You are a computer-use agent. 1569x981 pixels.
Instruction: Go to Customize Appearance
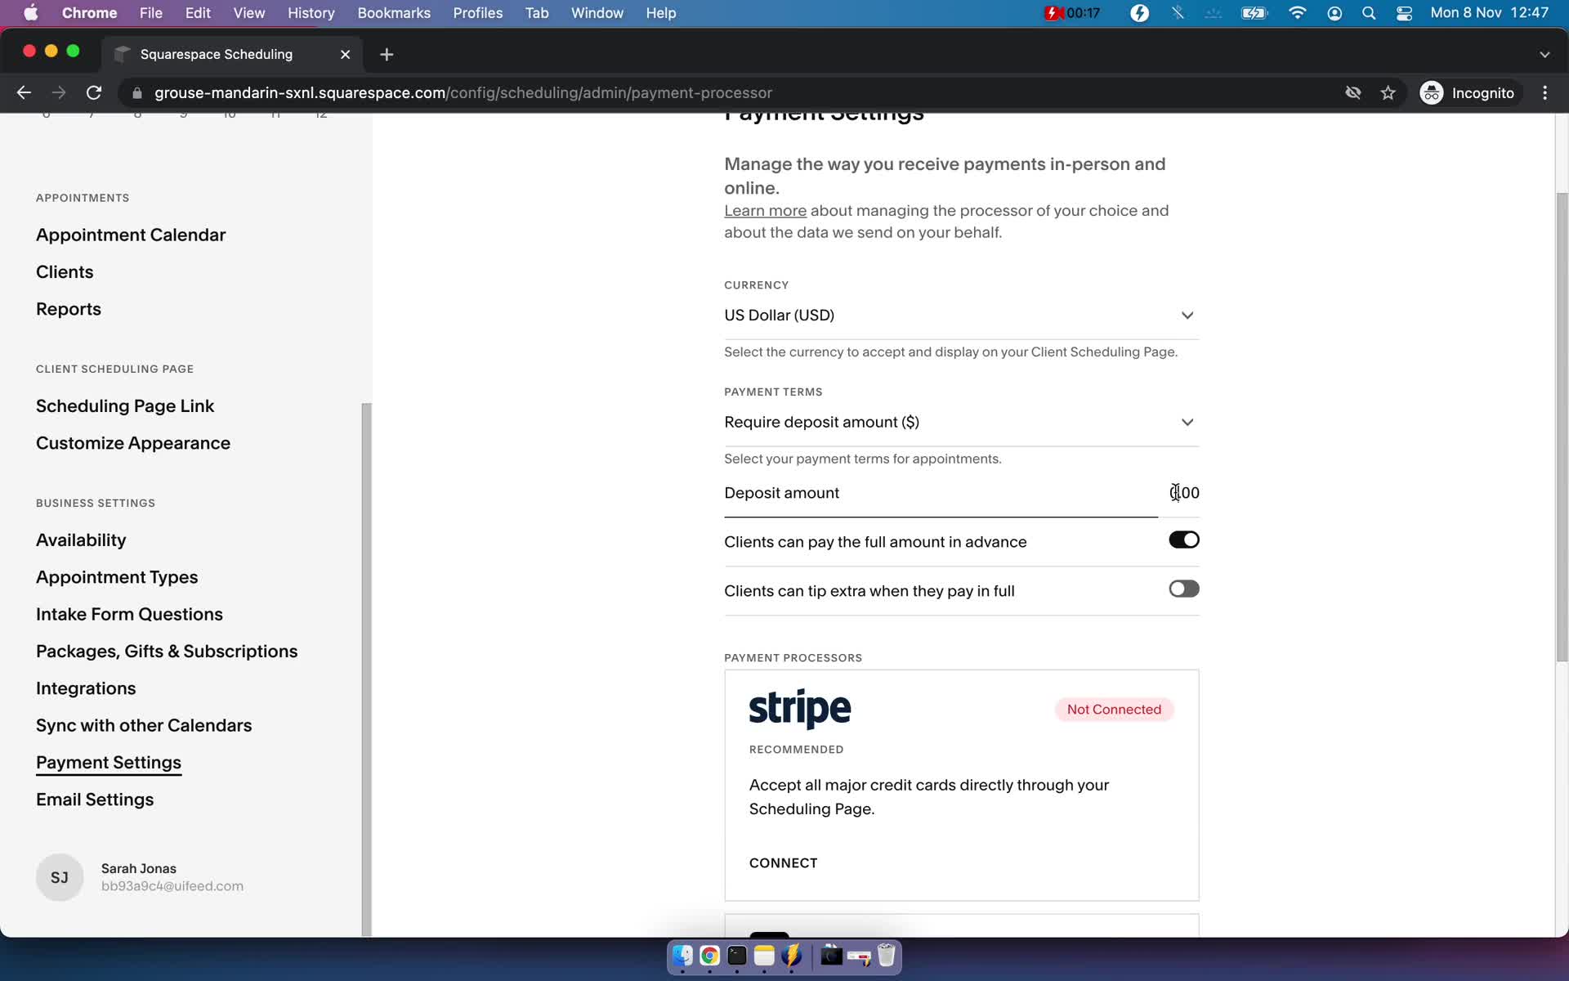click(x=133, y=443)
